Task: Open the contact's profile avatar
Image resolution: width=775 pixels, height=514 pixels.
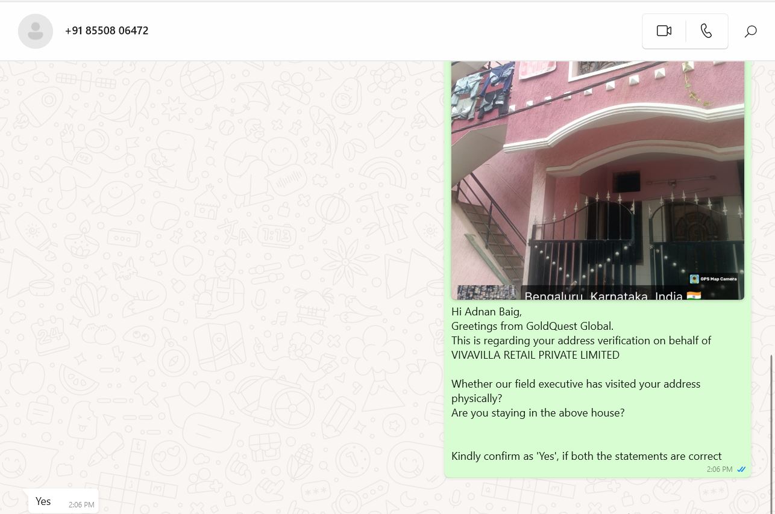Action: (36, 31)
